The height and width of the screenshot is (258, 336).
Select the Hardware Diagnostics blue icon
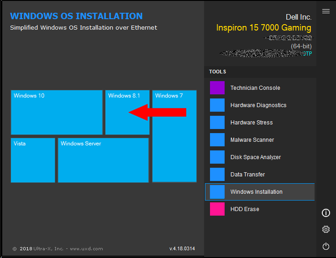(217, 105)
